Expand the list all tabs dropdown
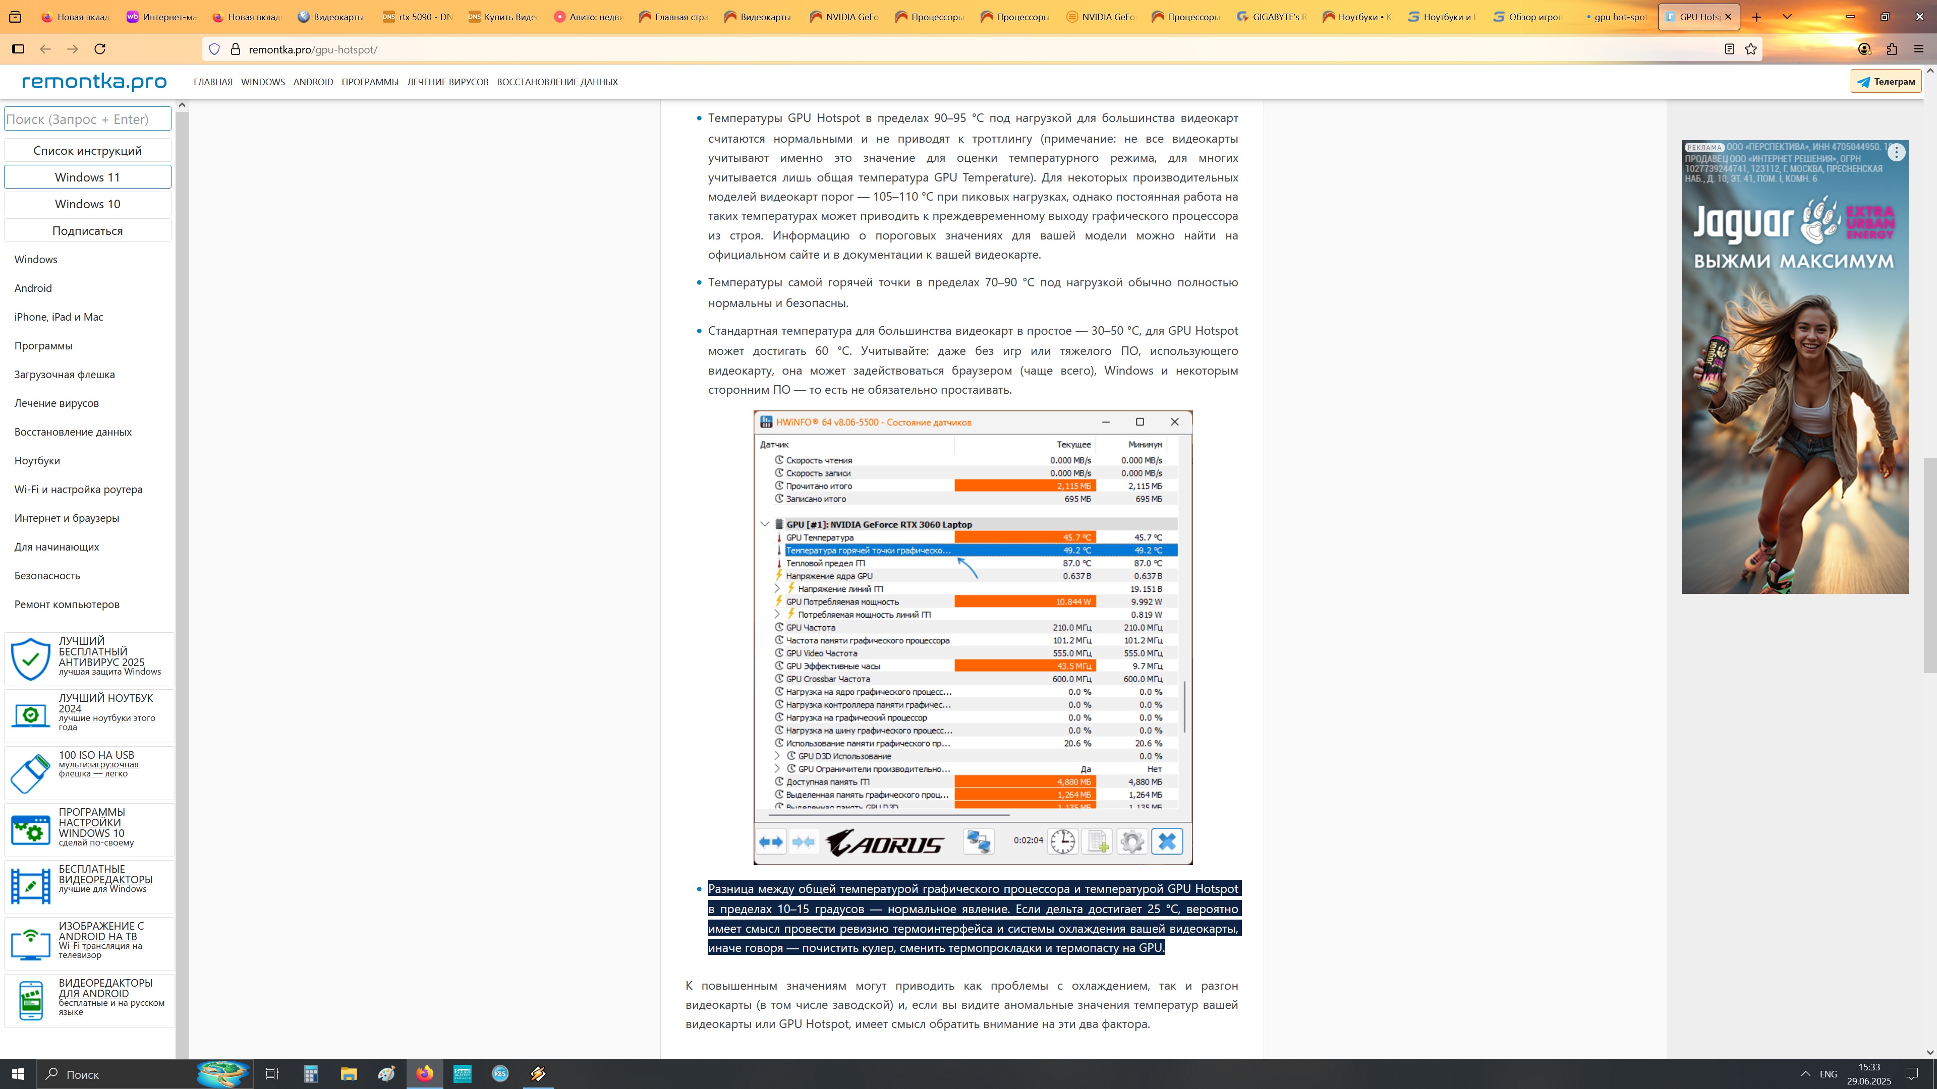This screenshot has width=1937, height=1089. coord(1787,17)
